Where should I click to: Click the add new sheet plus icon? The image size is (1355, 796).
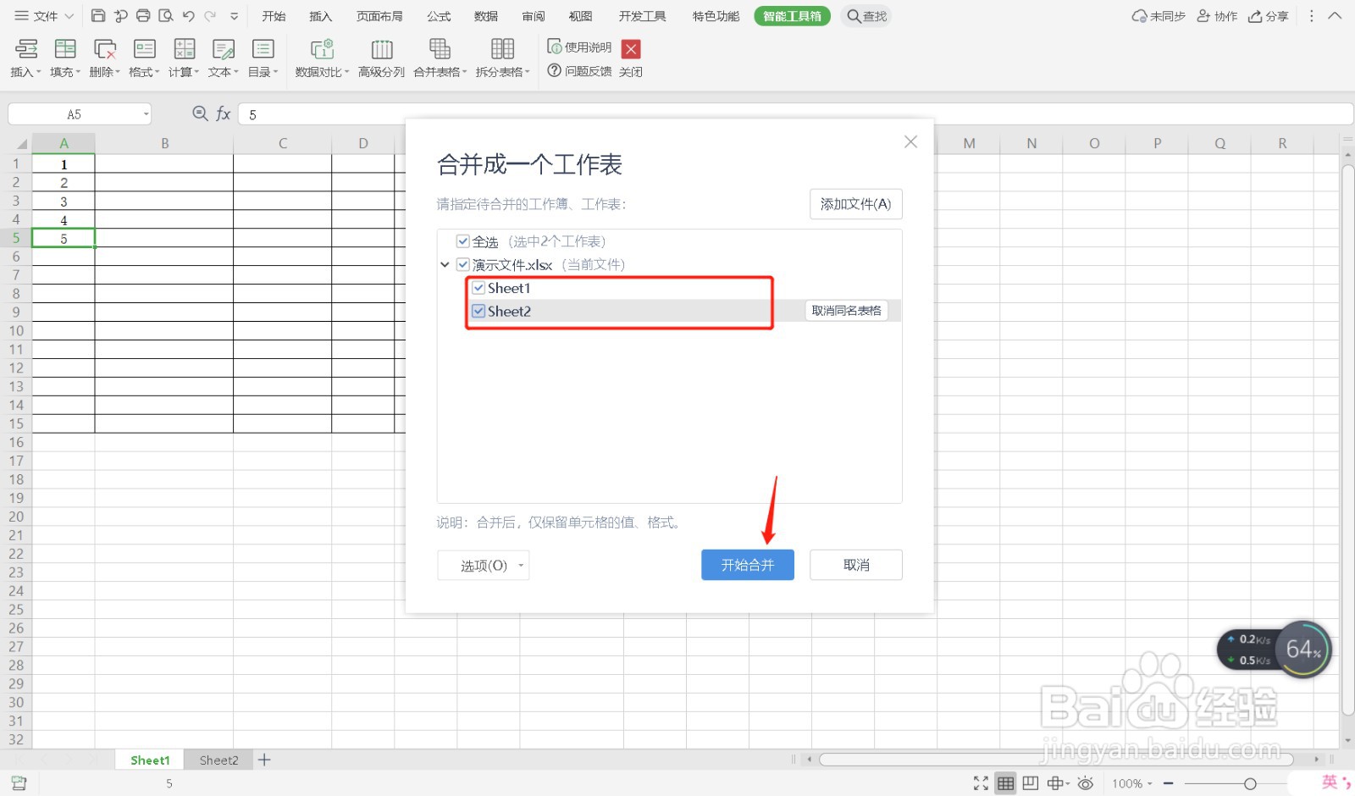click(x=264, y=760)
